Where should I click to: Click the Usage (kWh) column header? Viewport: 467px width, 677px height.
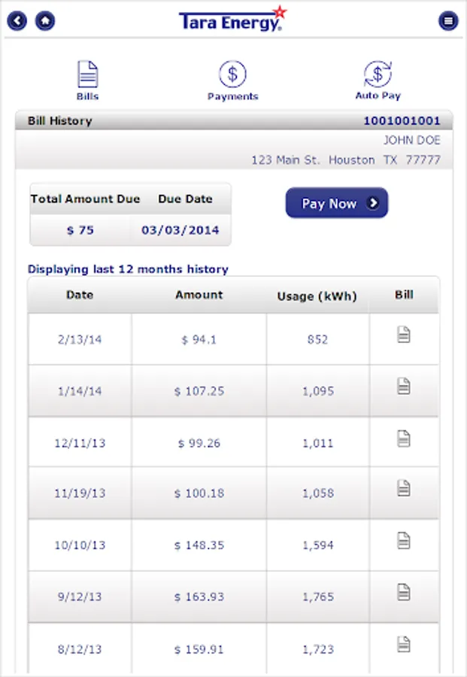click(x=317, y=296)
